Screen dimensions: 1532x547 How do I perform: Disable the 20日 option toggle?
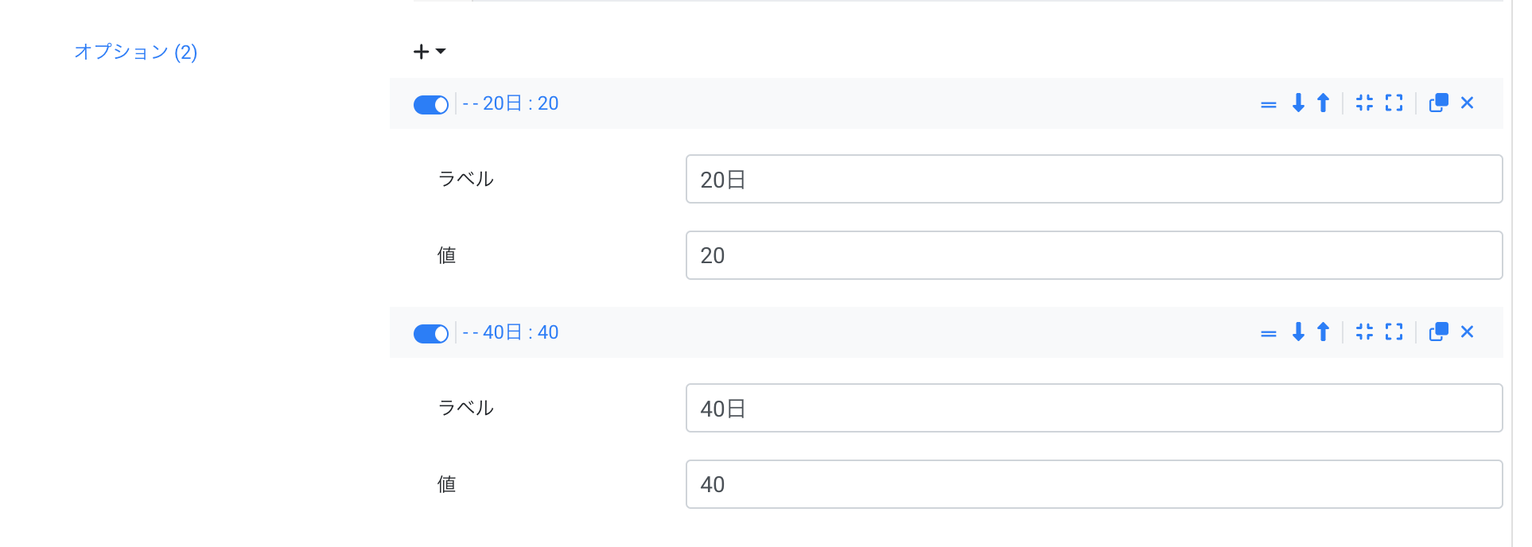click(431, 105)
